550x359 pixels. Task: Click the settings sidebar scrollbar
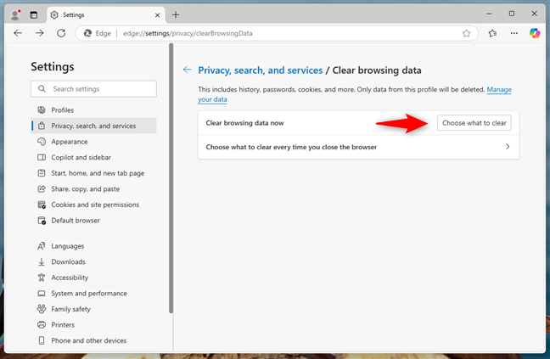click(x=171, y=178)
